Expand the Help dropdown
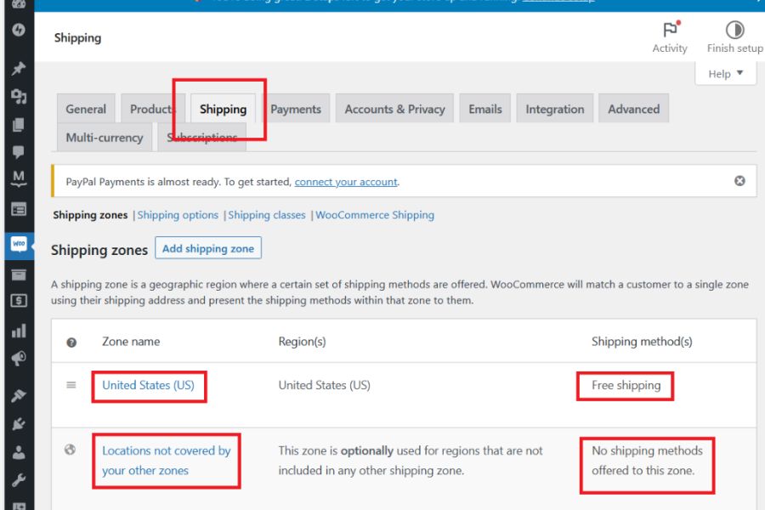Image resolution: width=765 pixels, height=510 pixels. (x=725, y=74)
